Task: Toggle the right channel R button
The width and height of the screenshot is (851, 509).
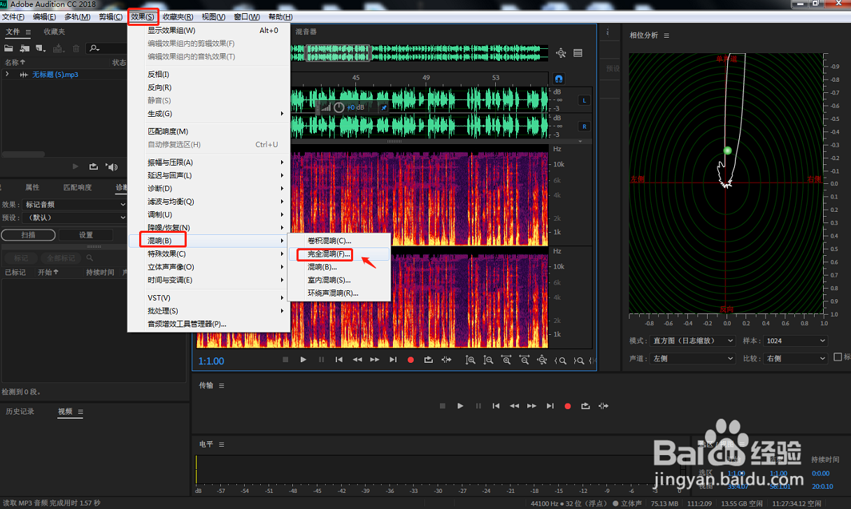Action: point(584,127)
